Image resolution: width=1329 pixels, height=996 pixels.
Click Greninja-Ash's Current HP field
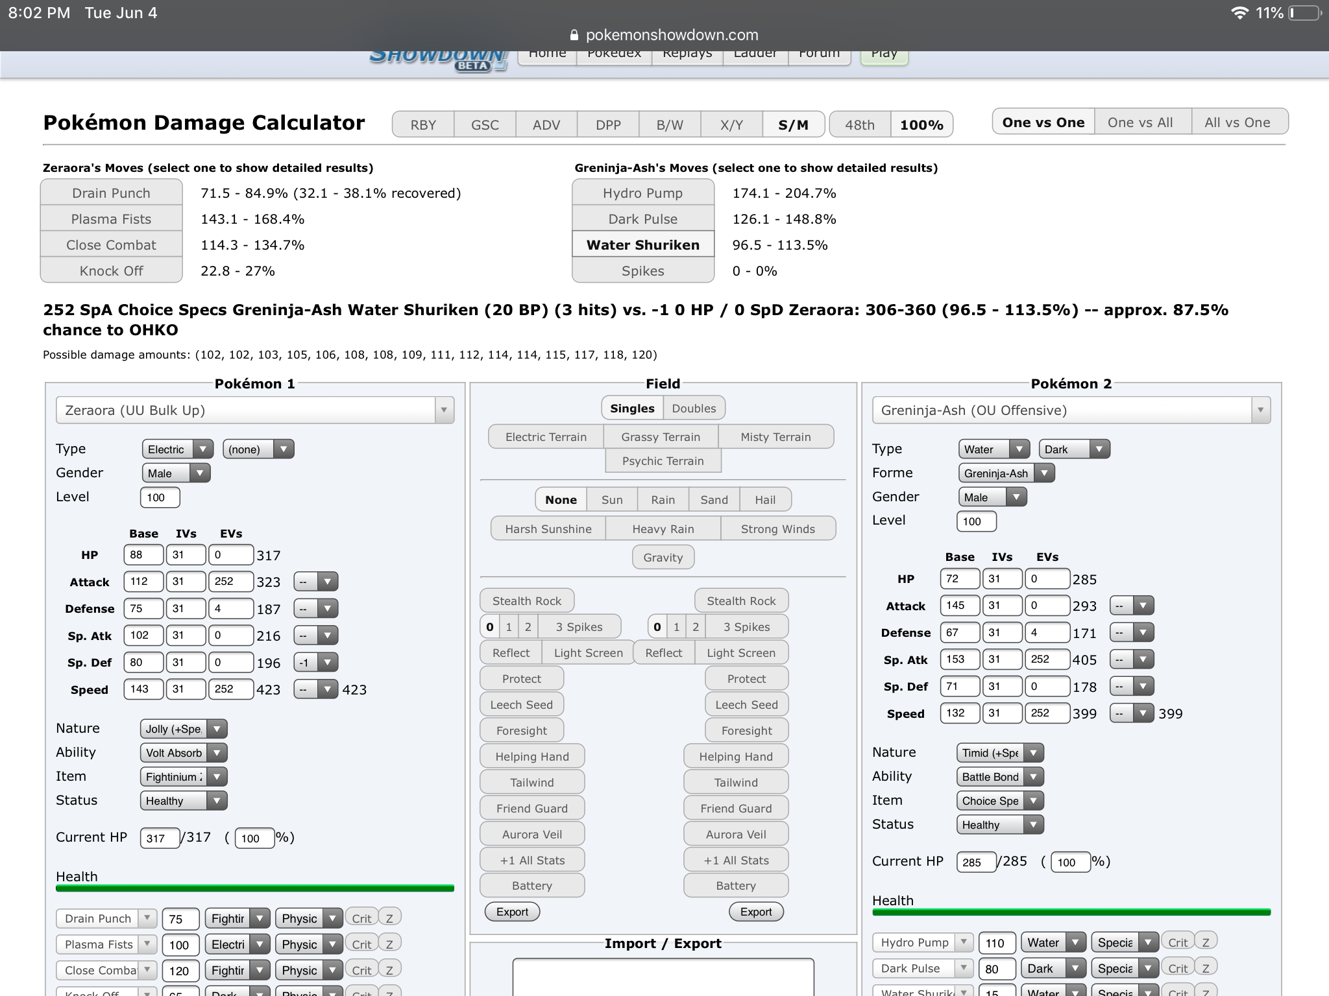[976, 862]
